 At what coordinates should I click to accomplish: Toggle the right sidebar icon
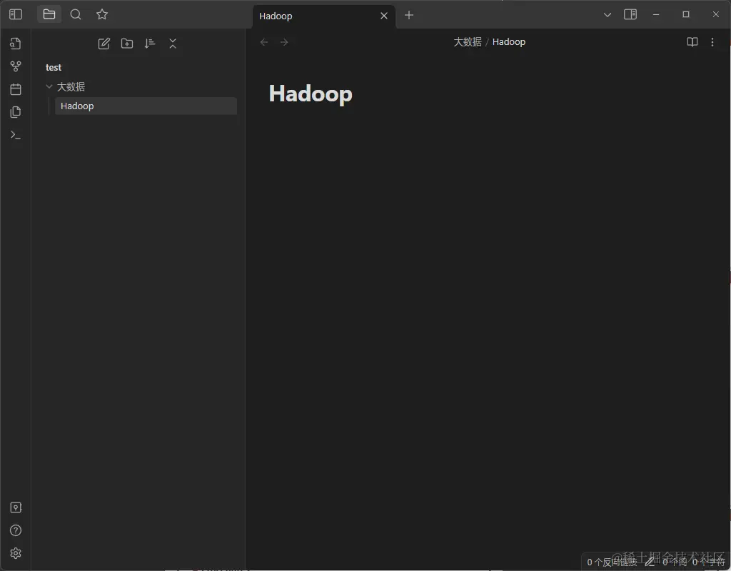click(630, 14)
